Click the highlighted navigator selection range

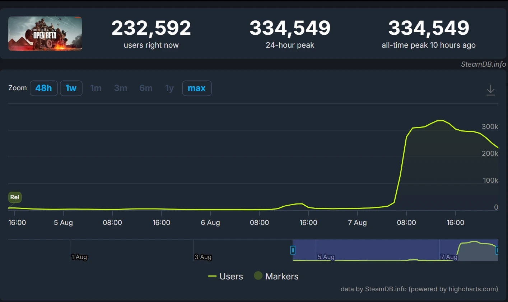(395, 250)
